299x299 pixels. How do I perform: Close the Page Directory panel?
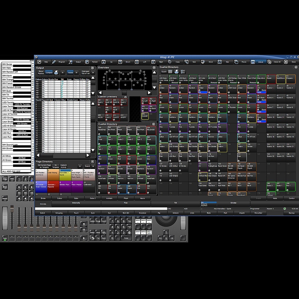point(92,161)
